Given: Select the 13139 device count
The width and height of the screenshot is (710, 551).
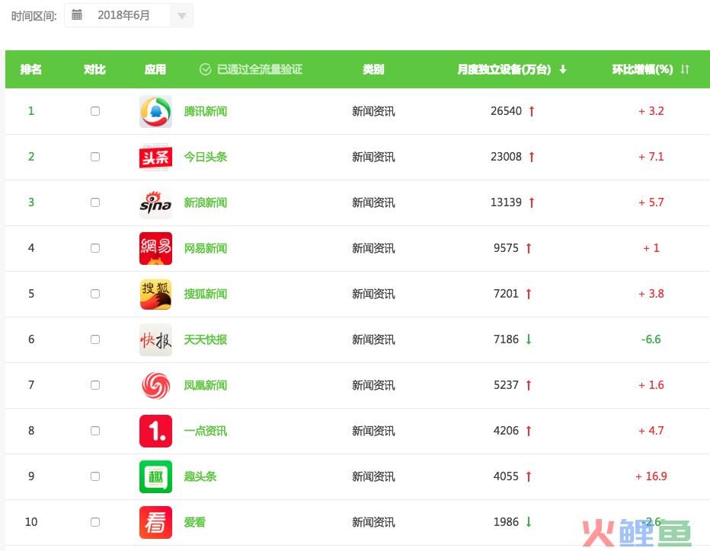Looking at the screenshot, I should coord(507,202).
